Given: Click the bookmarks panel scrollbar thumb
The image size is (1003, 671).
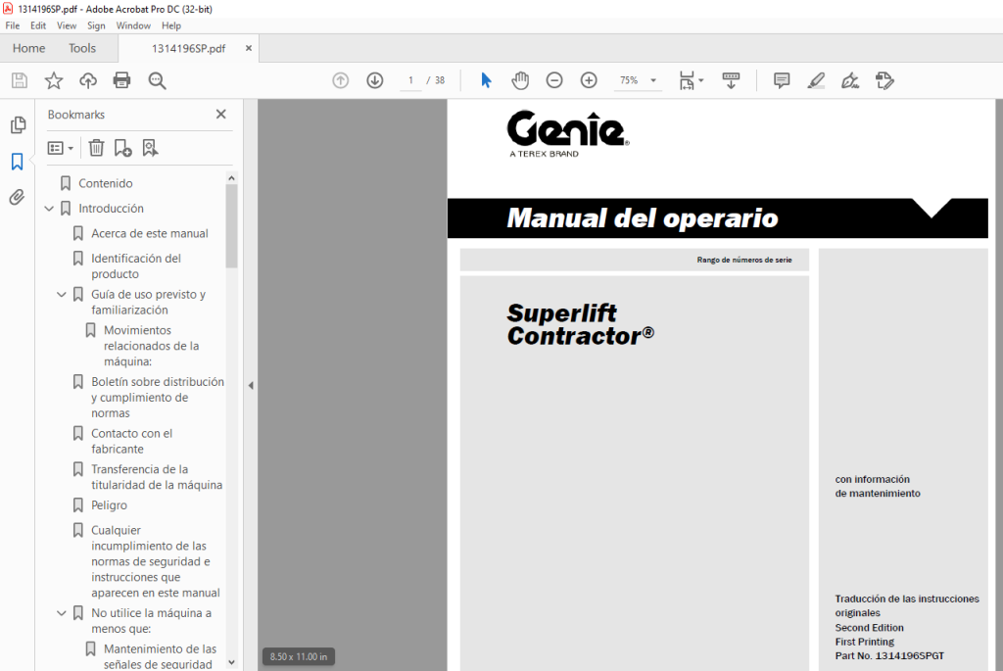Looking at the screenshot, I should tap(231, 226).
